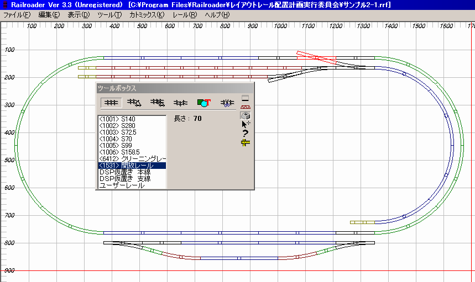Select <1005> S99 in rail list
This screenshot has width=475, height=282.
click(115, 146)
